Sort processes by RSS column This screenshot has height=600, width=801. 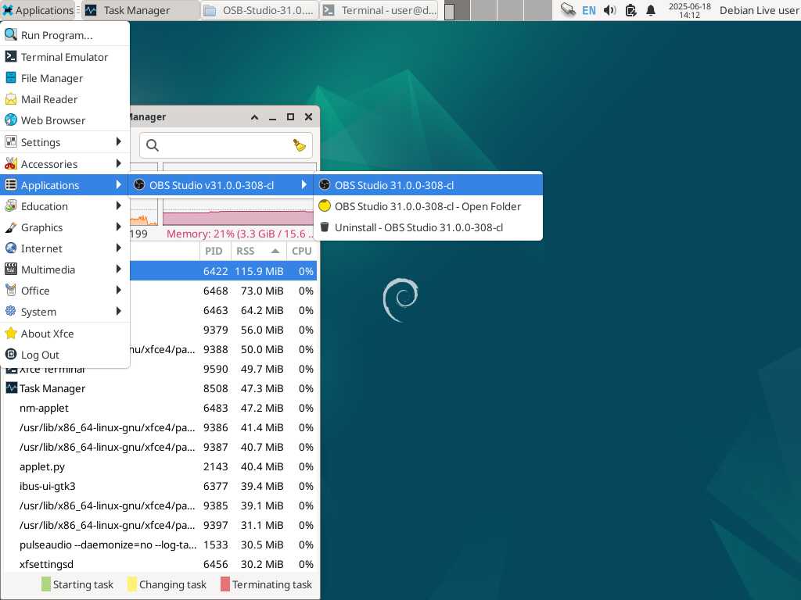(x=258, y=251)
